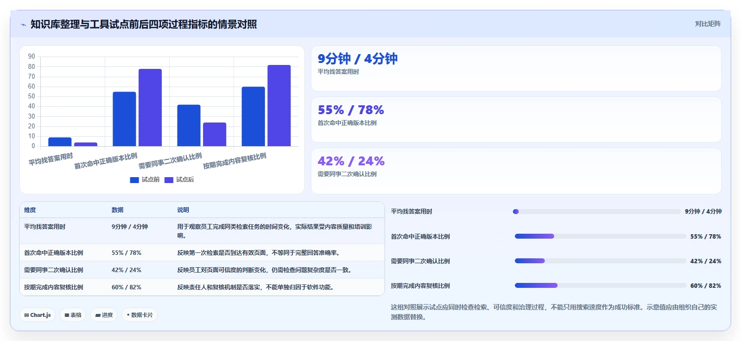Click the 数据 column header
This screenshot has width=741, height=341.
[118, 210]
